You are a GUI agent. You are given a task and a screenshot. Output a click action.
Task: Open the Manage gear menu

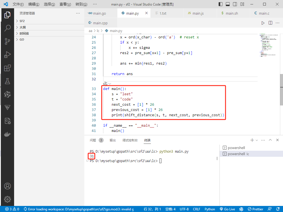pyautogui.click(x=7, y=199)
